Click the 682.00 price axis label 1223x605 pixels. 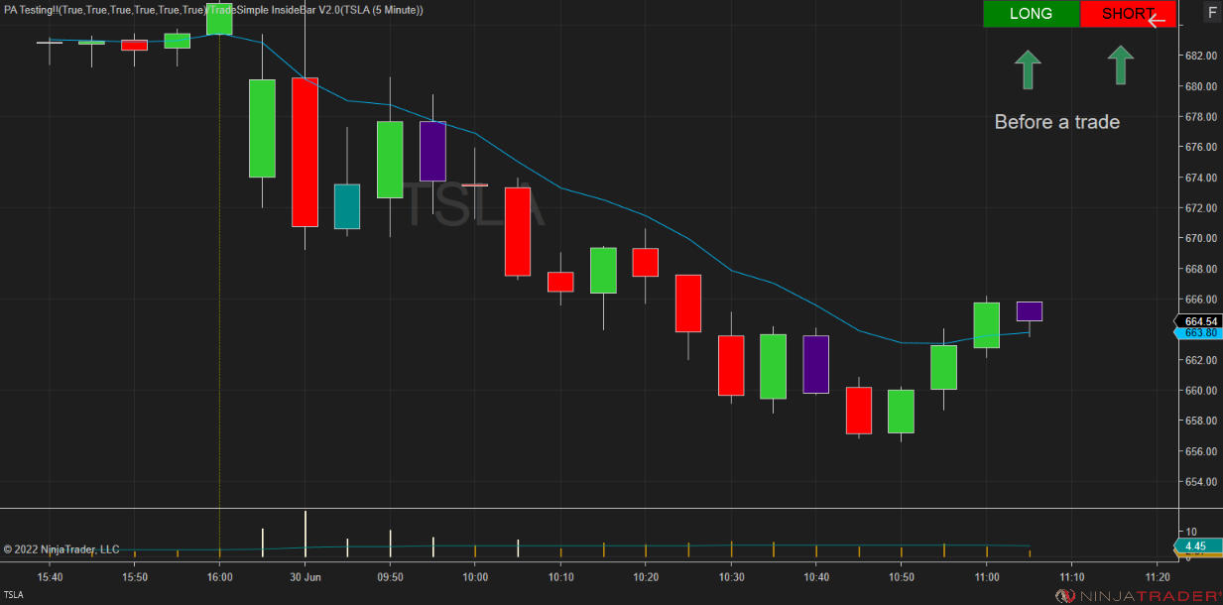tap(1199, 56)
